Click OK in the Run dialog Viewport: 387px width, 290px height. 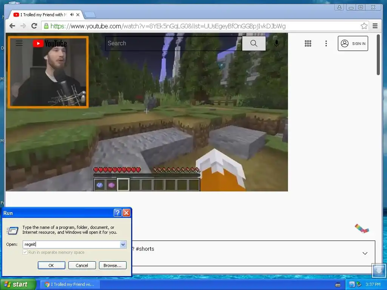pyautogui.click(x=51, y=265)
